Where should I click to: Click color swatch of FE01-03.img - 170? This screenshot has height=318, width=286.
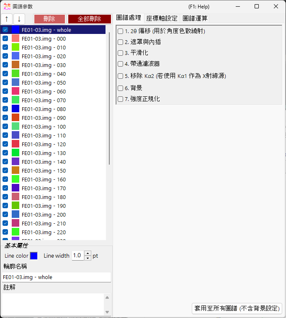pyautogui.click(x=15, y=188)
